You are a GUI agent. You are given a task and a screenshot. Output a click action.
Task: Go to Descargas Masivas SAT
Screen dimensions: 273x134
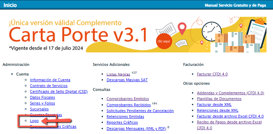127,80
